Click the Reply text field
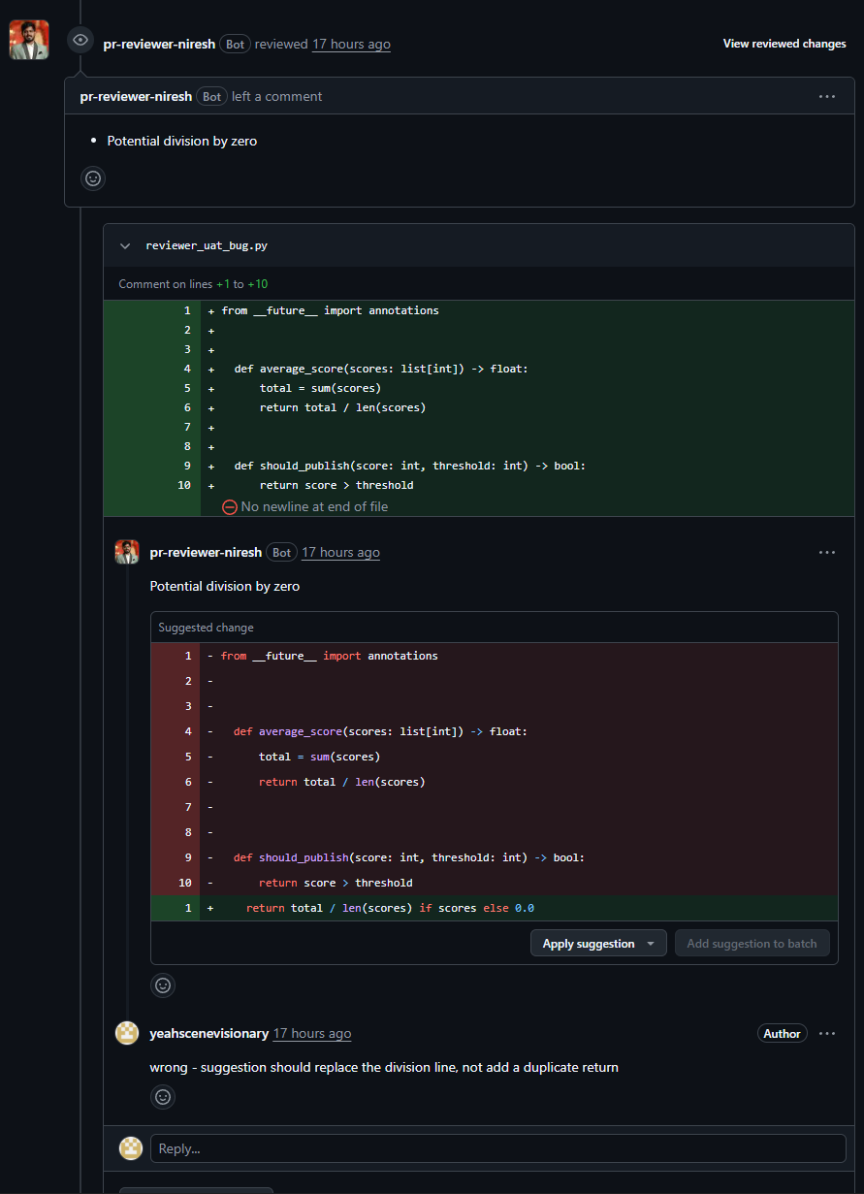 click(498, 1148)
